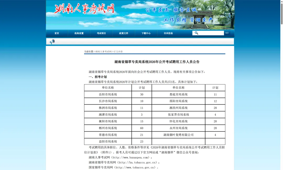The image size is (283, 170).
Task: Open the 下载中心 menu item
Action: click(x=146, y=33)
